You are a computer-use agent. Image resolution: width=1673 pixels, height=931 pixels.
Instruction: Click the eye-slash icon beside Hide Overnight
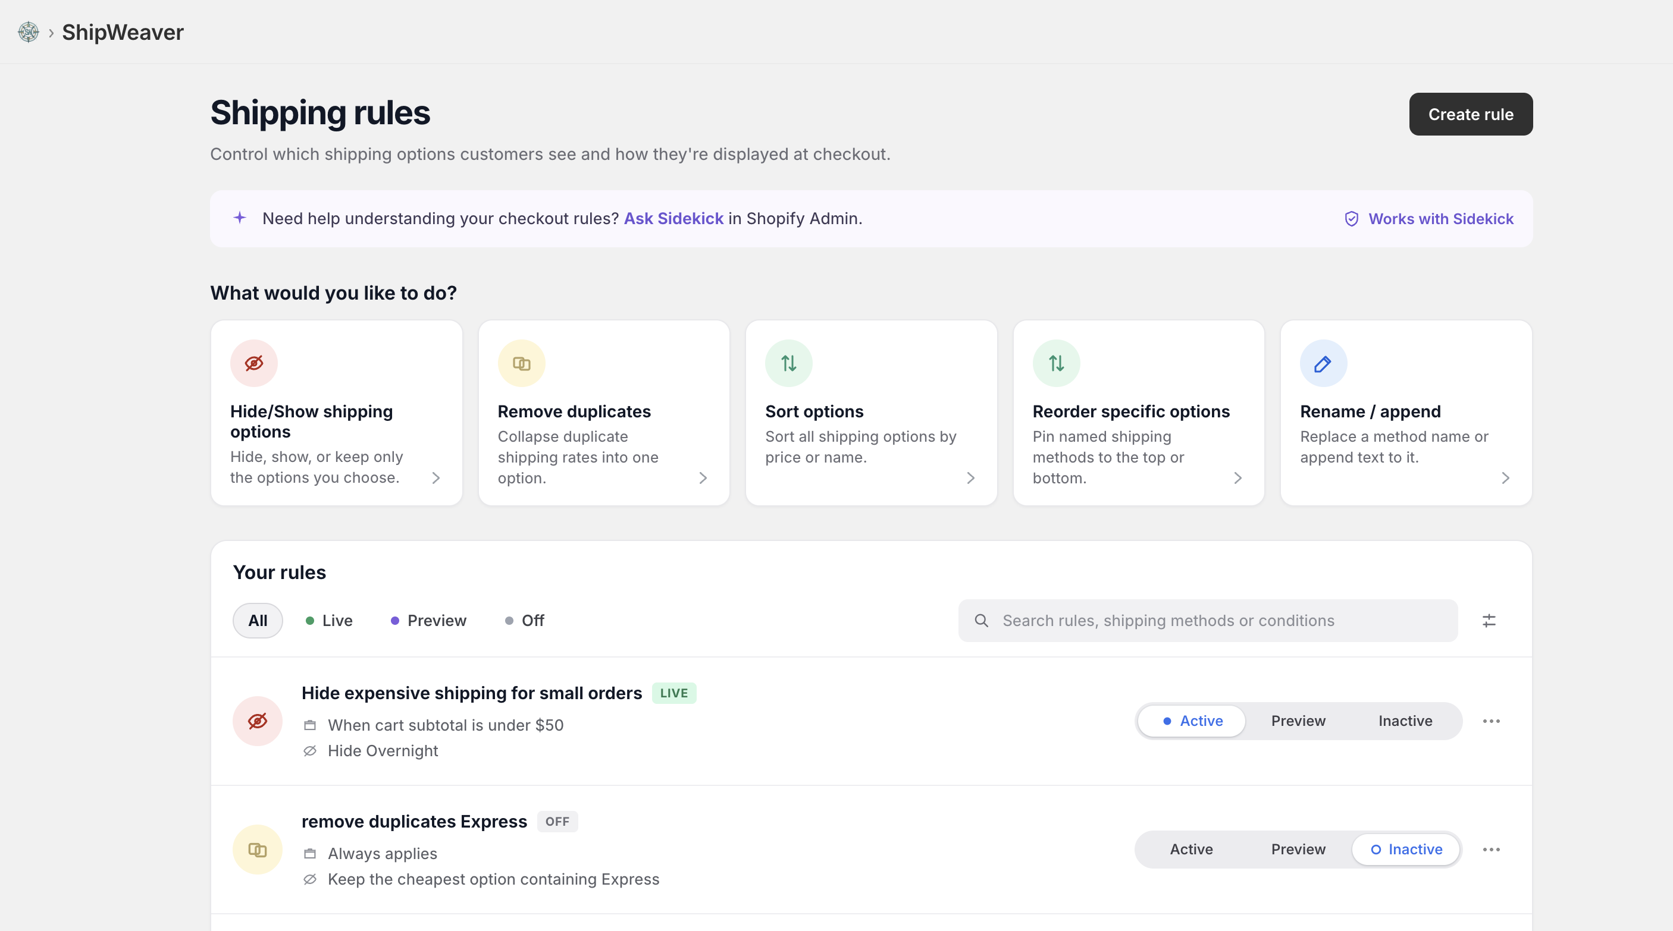310,751
